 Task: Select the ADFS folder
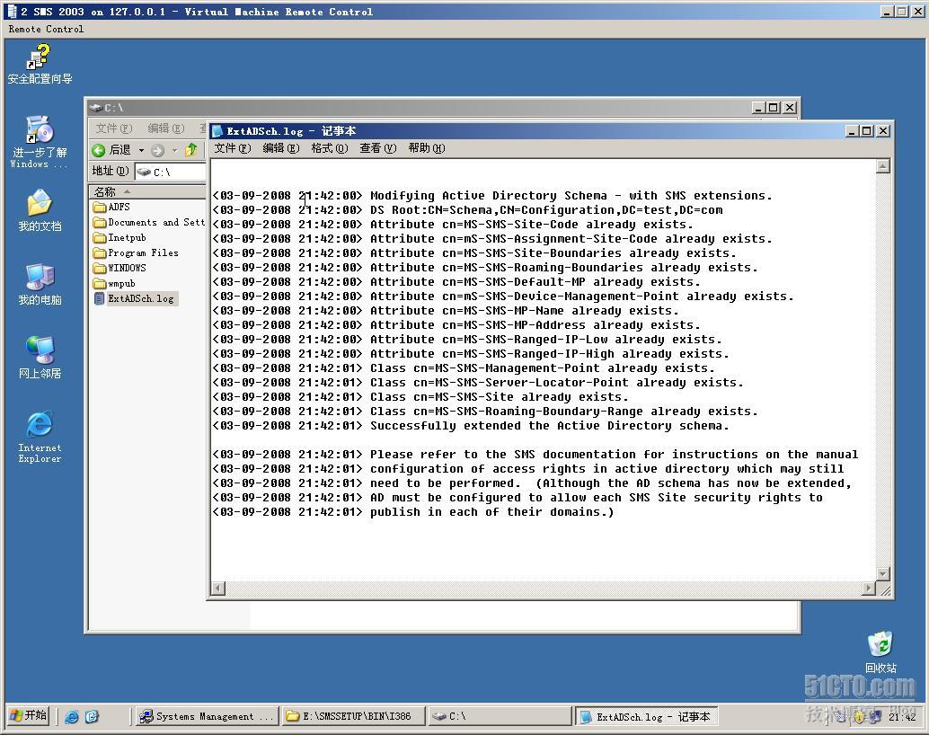point(112,207)
